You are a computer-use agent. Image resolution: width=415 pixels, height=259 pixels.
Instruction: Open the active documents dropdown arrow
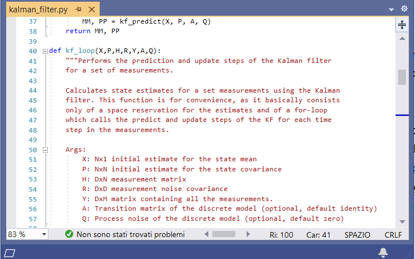coord(392,10)
